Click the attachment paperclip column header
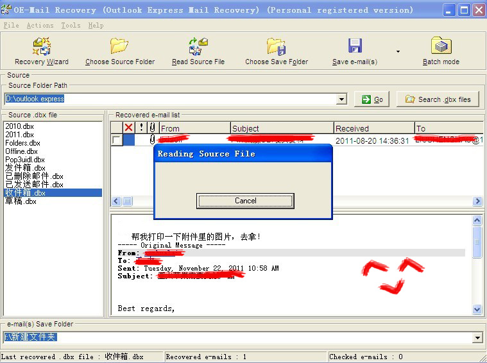Screen dimensions: 487x363 click(x=153, y=128)
